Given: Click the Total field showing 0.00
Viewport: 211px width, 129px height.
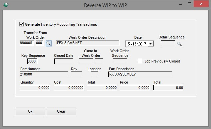Looking at the screenshot, I should point(168,88).
